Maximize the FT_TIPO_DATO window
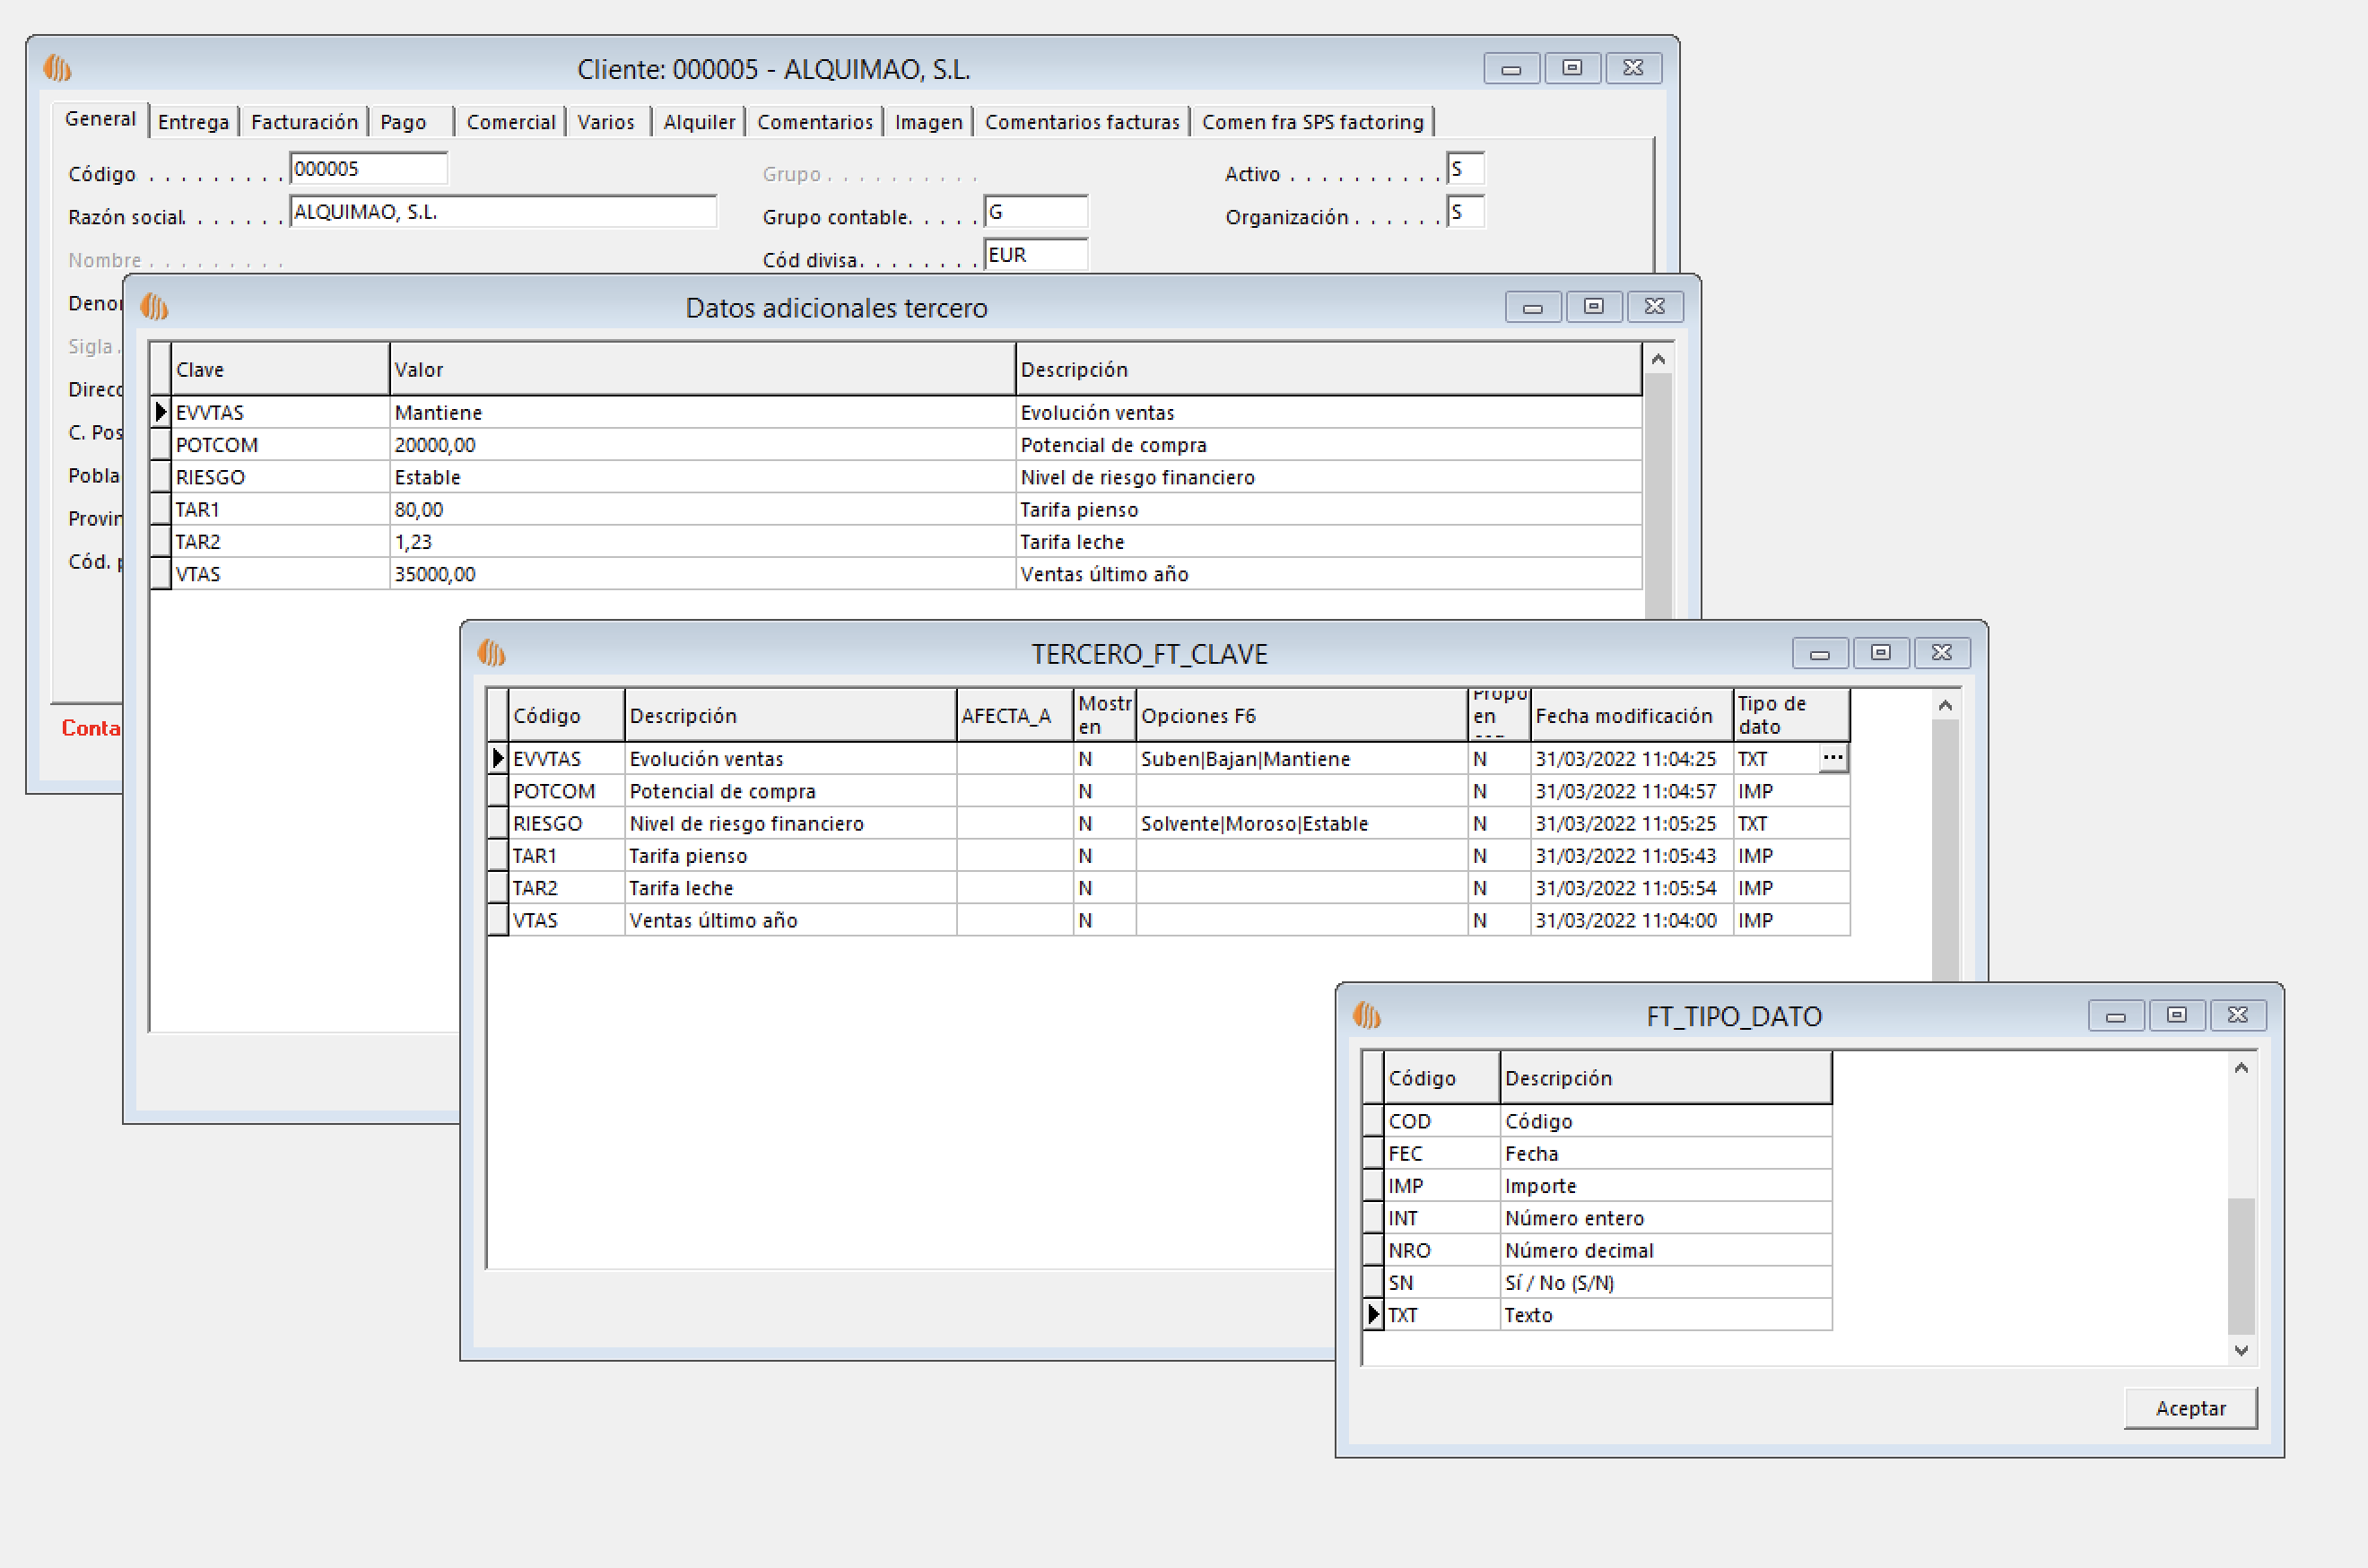This screenshot has height=1568, width=2368. tap(2176, 1016)
